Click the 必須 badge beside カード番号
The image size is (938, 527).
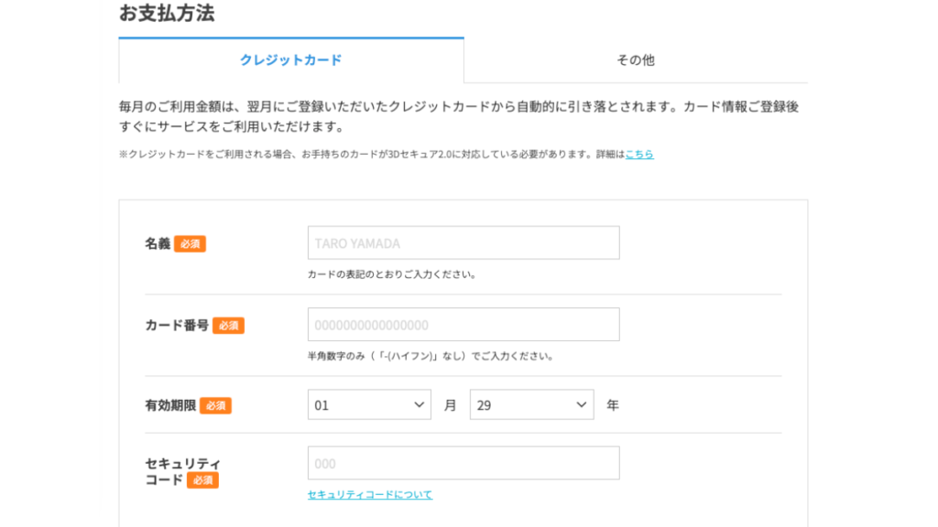228,326
